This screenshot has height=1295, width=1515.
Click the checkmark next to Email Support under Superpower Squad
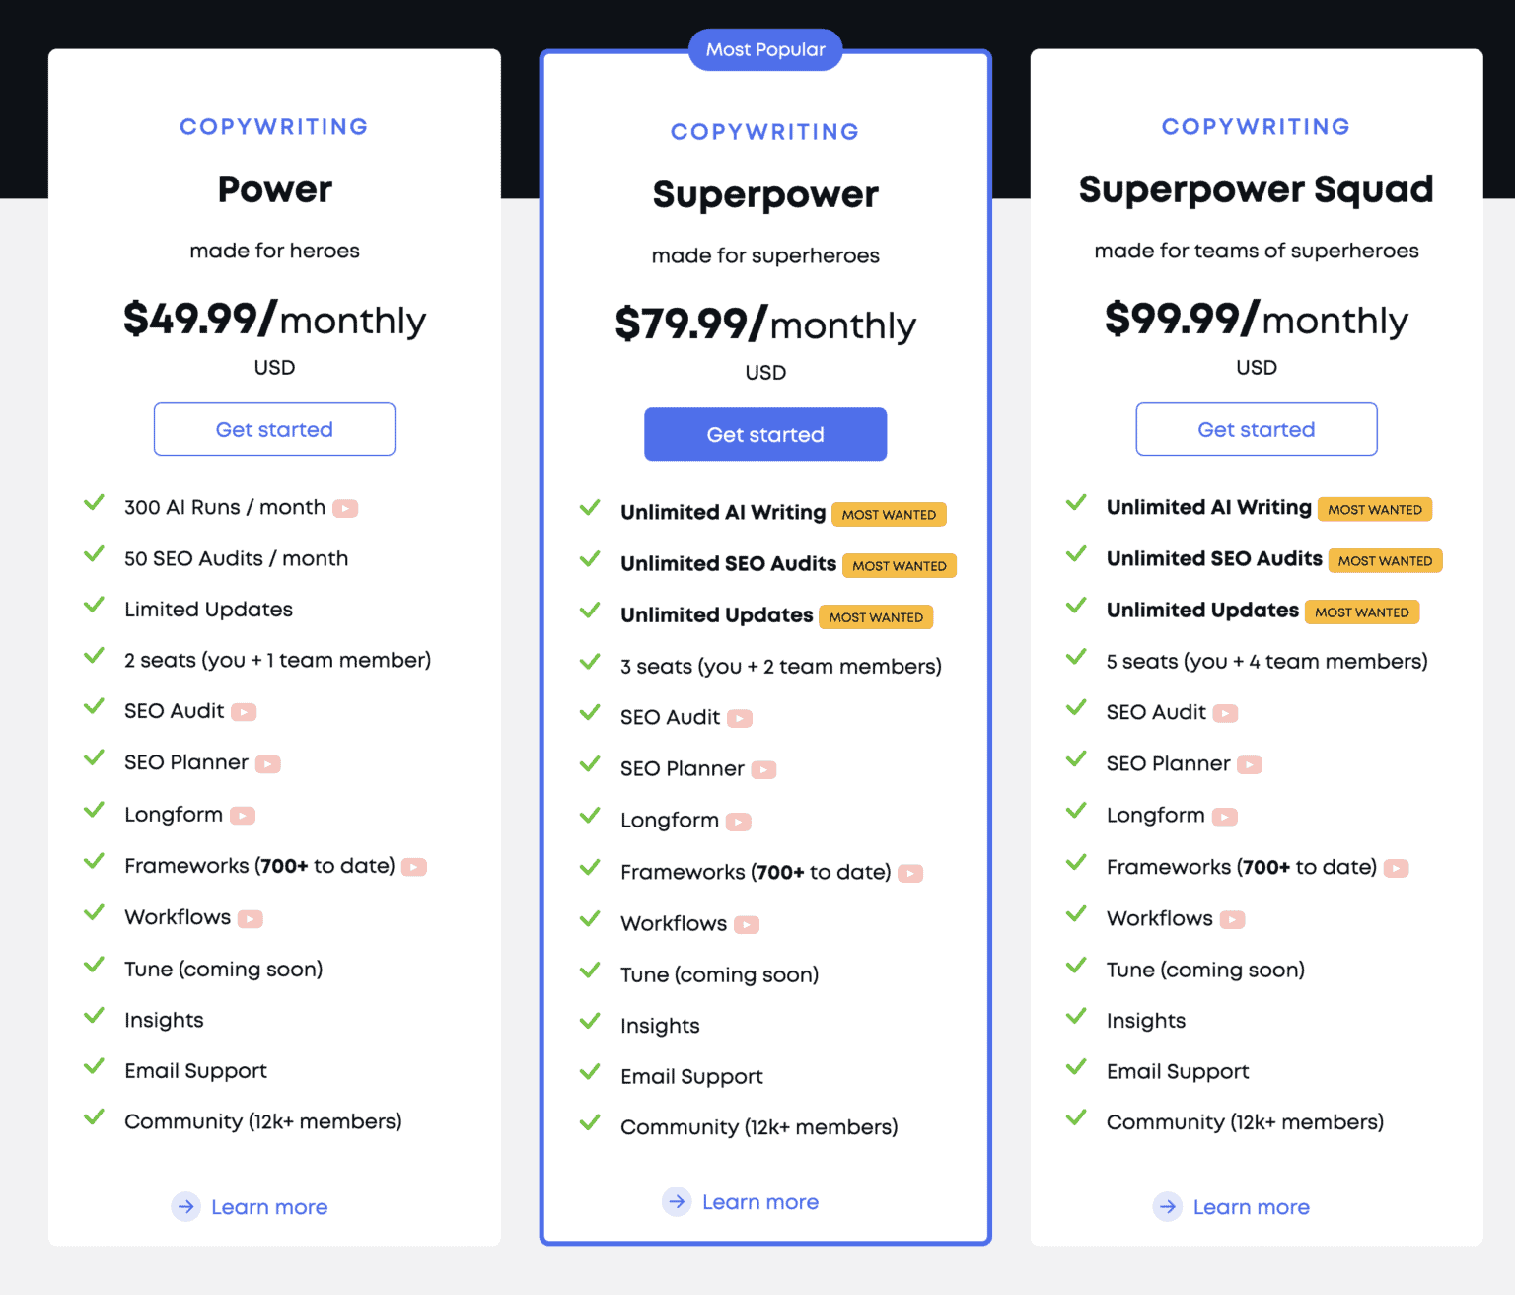click(x=1076, y=1068)
